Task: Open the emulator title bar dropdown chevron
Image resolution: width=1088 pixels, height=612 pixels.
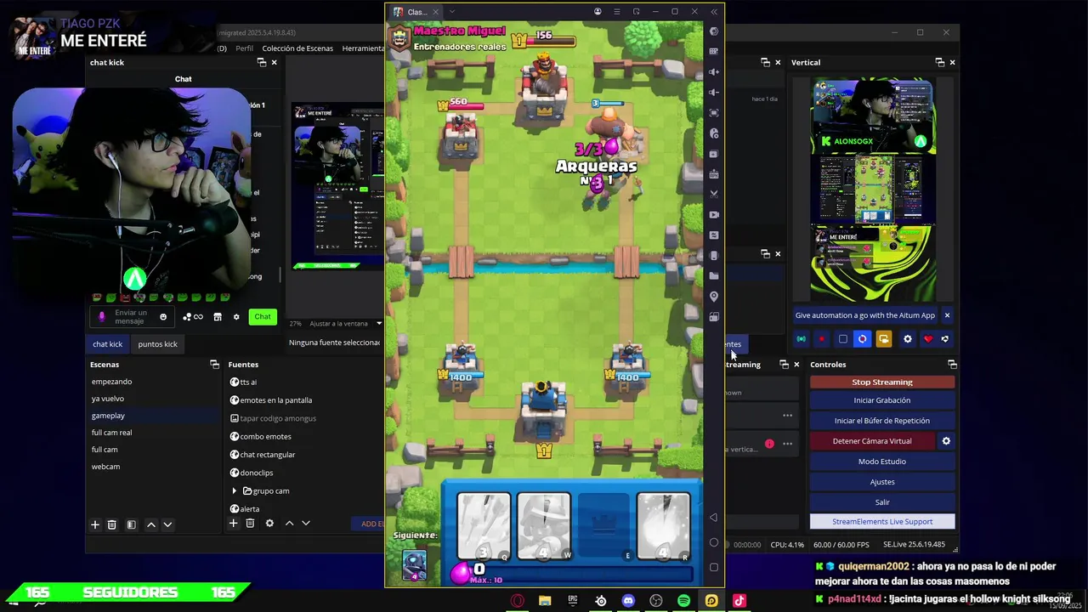Action: (x=452, y=12)
